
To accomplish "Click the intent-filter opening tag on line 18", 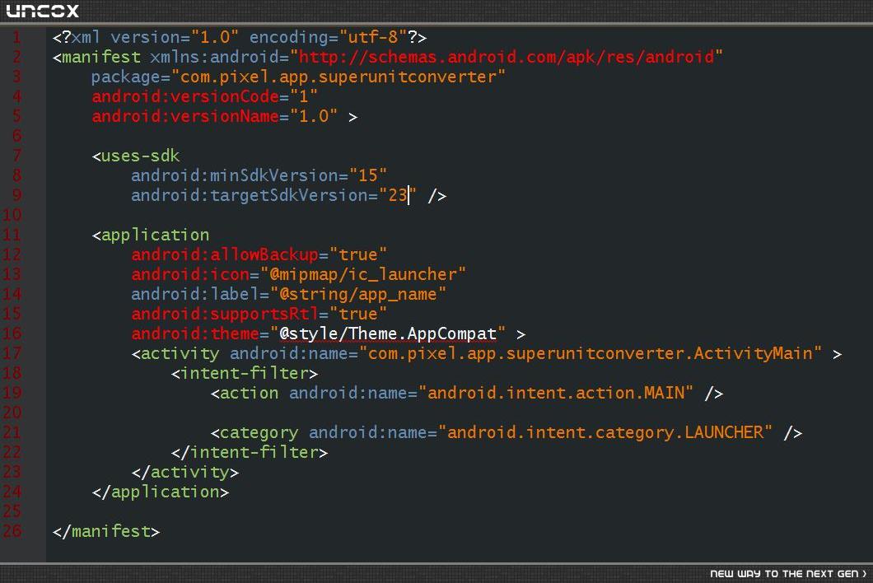I will (245, 373).
